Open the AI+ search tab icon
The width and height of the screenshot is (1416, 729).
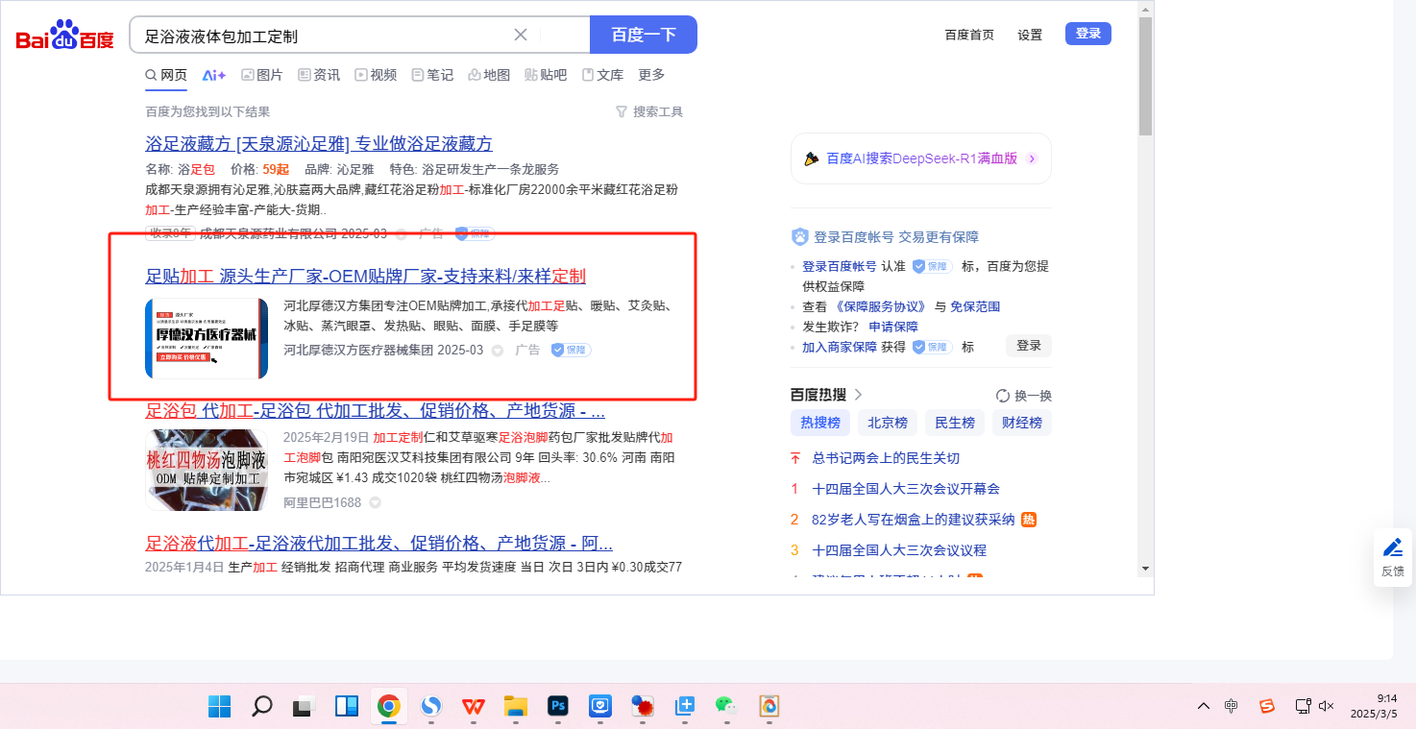(213, 75)
